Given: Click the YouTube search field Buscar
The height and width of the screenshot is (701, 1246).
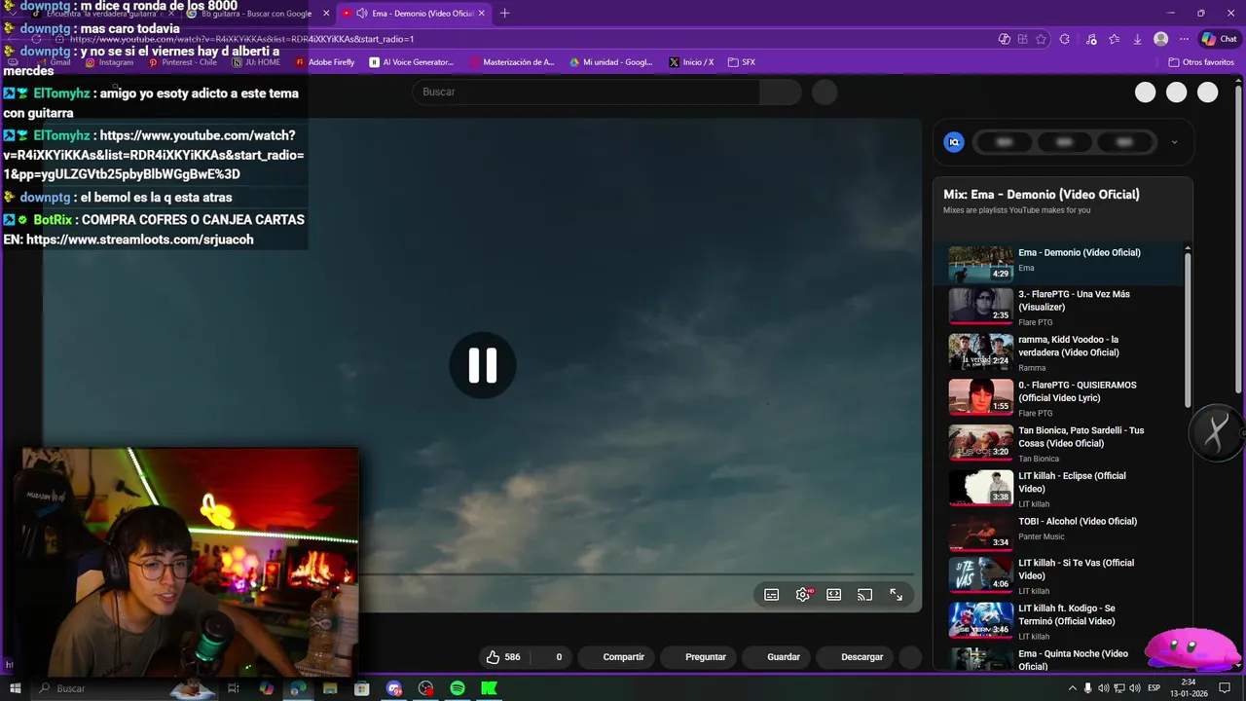Looking at the screenshot, I should point(586,92).
